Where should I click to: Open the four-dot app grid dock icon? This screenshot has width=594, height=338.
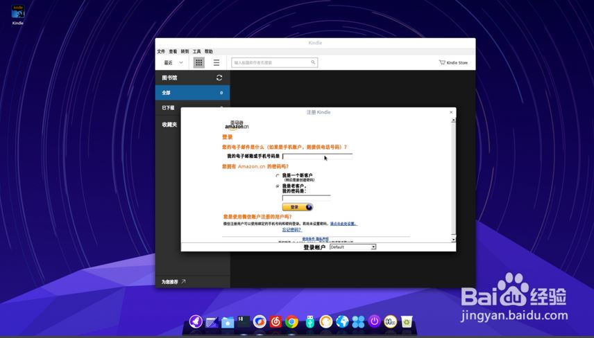[358, 322]
